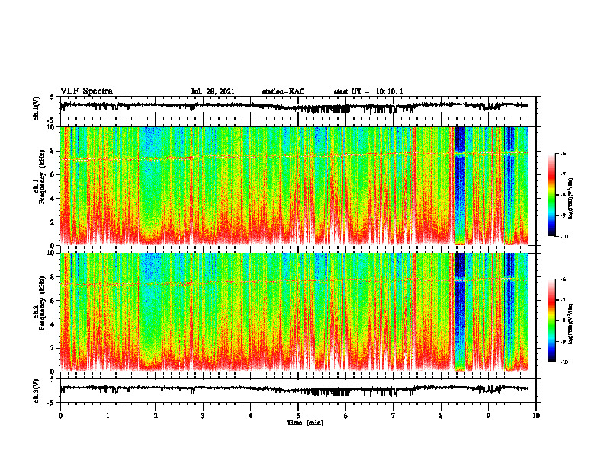Click time-axis tick label "1"

click(x=108, y=416)
